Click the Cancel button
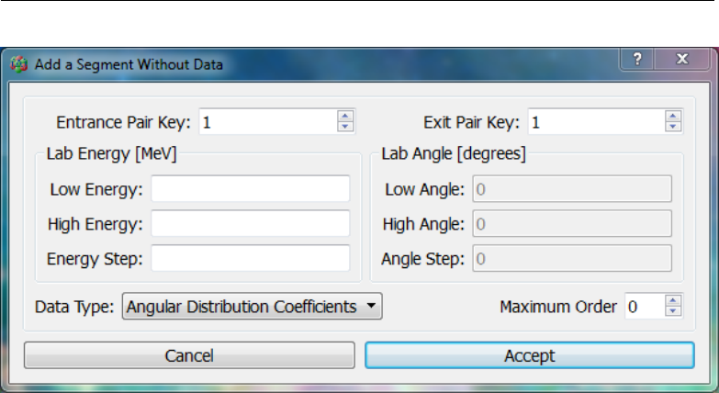Viewport: 719px width, 393px height. tap(189, 355)
